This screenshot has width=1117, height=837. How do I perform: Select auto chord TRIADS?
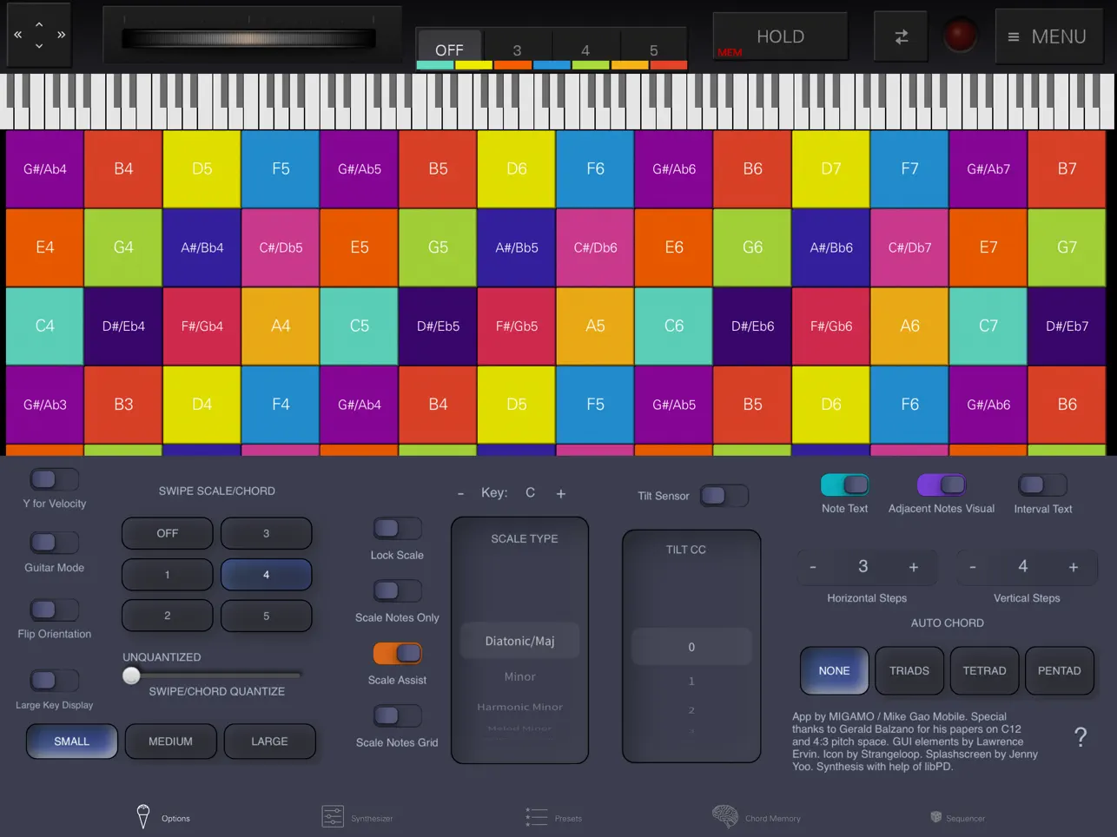[909, 670]
